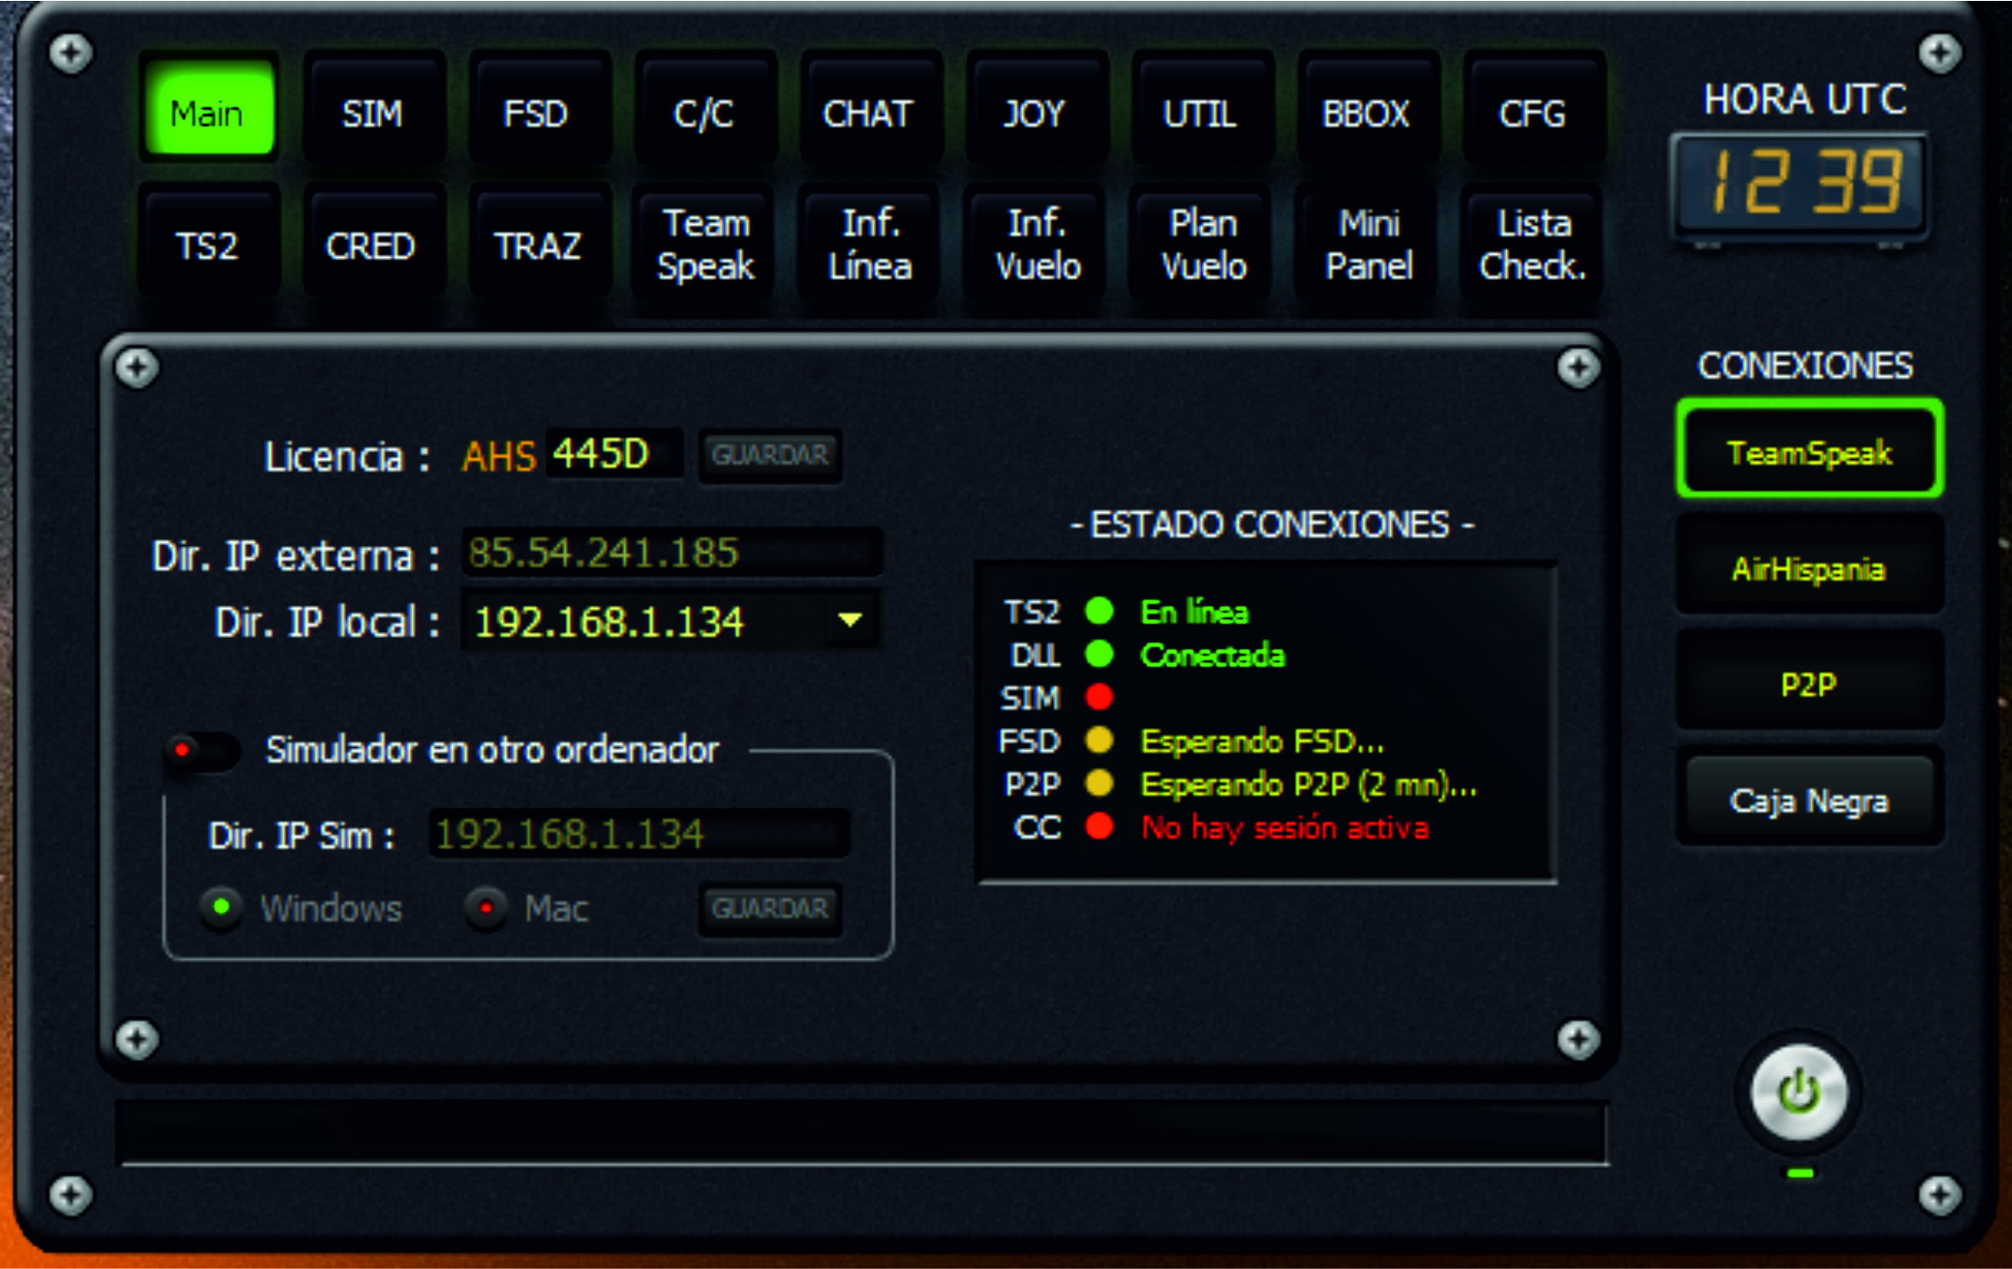The height and width of the screenshot is (1269, 2012).
Task: Click the red SIM status indicator
Action: [x=1099, y=697]
